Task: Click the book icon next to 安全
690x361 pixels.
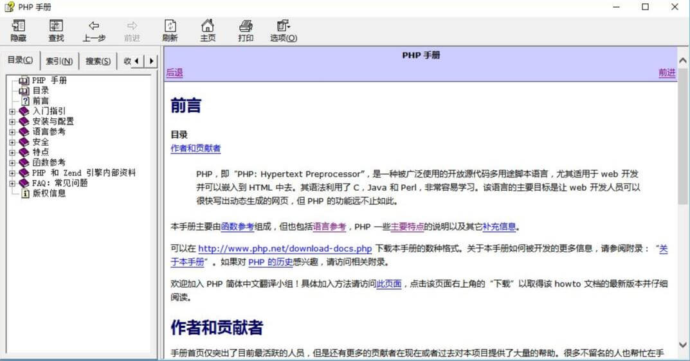Action: tap(24, 142)
